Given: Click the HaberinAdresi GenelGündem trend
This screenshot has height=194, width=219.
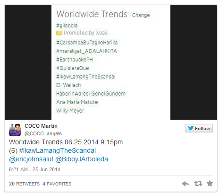Looking at the screenshot, I should pos(91,94).
